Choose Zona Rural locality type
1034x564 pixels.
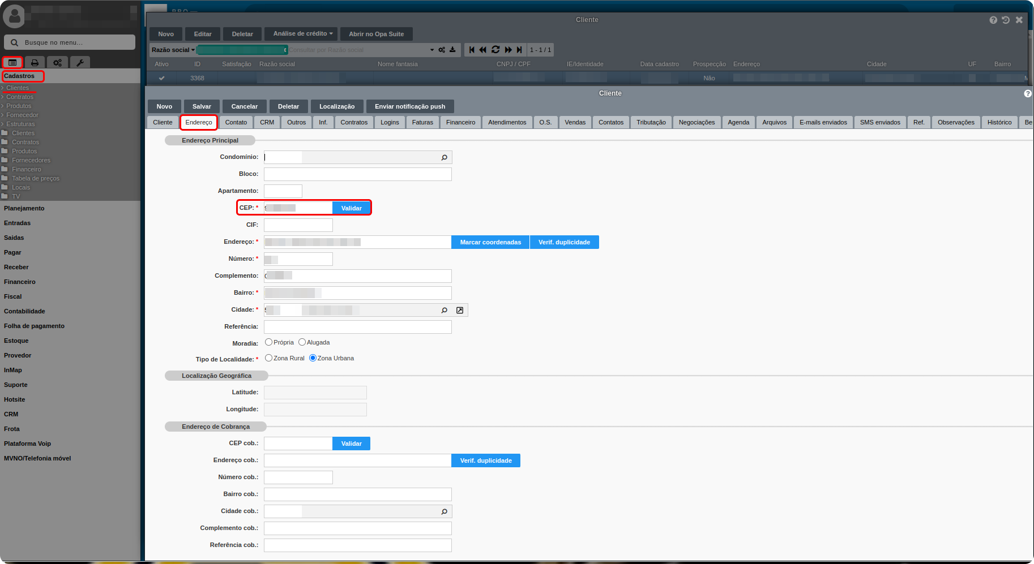[x=269, y=358]
